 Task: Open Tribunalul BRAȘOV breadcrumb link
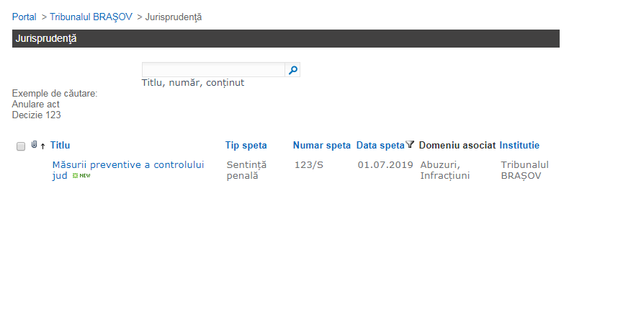coord(91,17)
